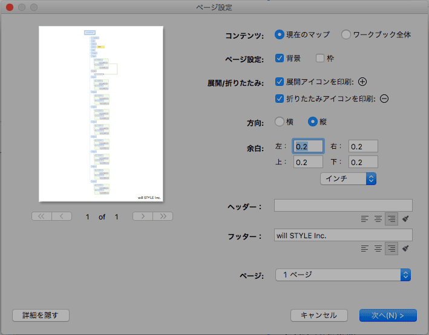Proceed with 次へ(N) button
This screenshot has width=429, height=335.
(x=388, y=315)
